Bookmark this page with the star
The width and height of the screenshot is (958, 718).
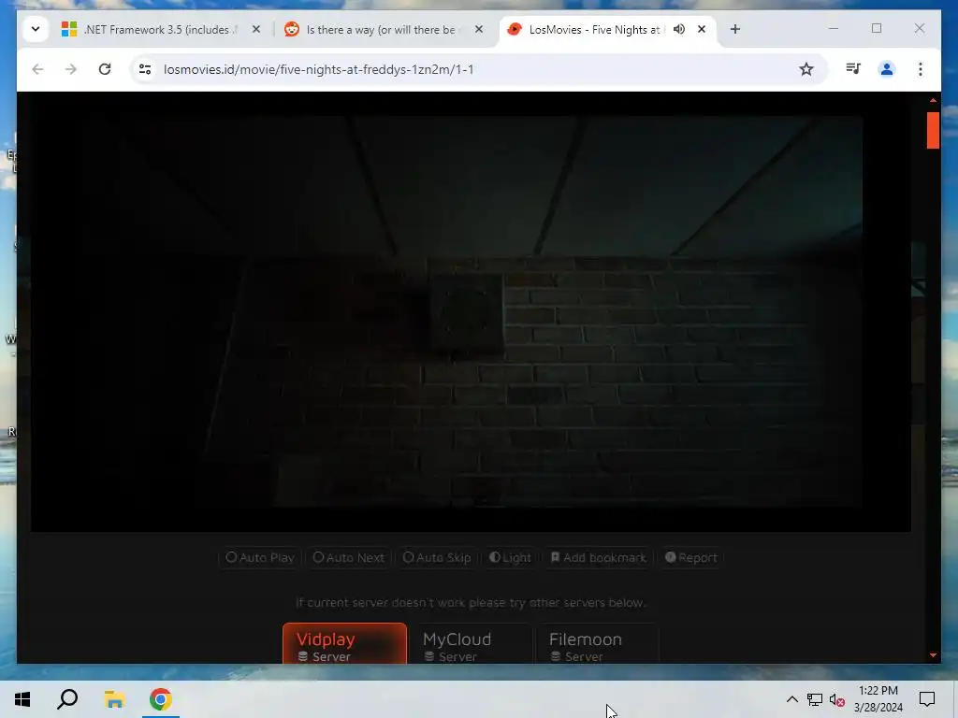tap(806, 69)
